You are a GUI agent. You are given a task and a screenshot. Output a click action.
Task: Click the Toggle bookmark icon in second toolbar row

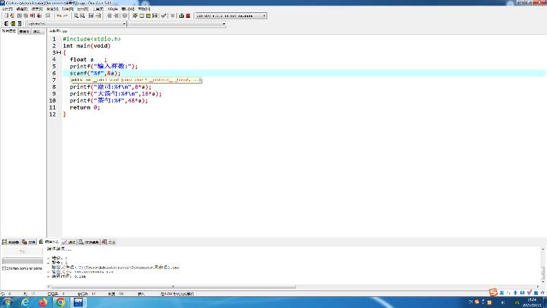(13, 23)
